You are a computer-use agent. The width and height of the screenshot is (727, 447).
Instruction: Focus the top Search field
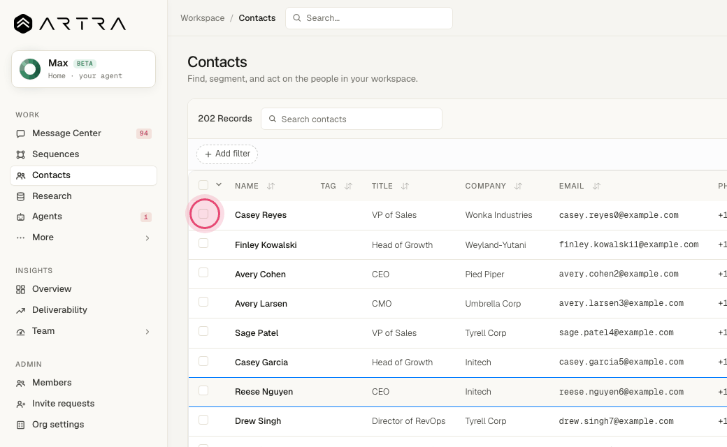(x=369, y=18)
